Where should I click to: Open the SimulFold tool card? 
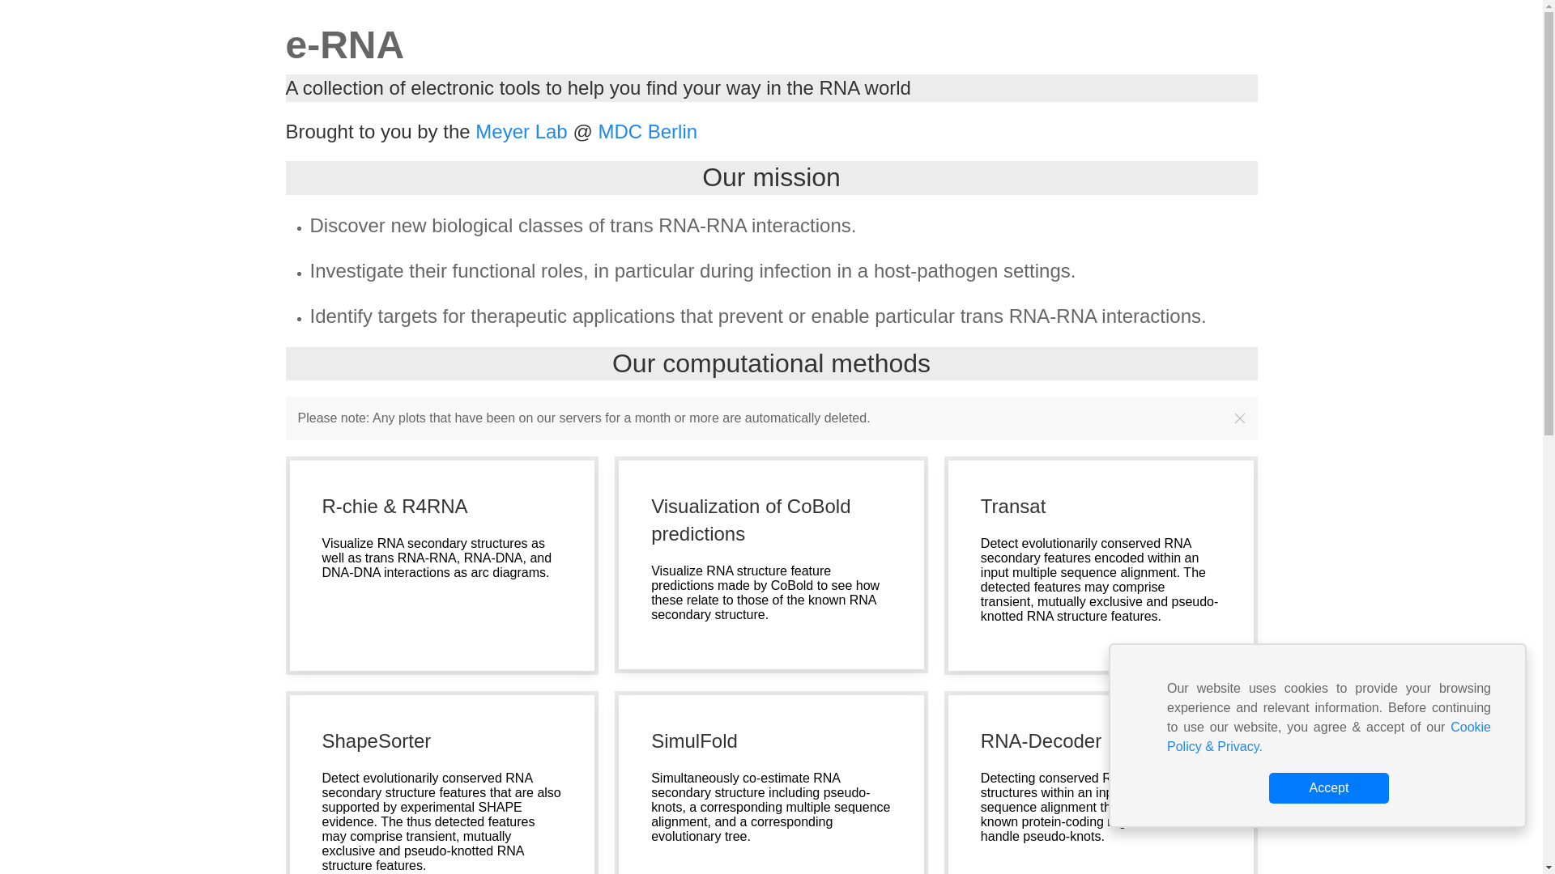(x=771, y=783)
